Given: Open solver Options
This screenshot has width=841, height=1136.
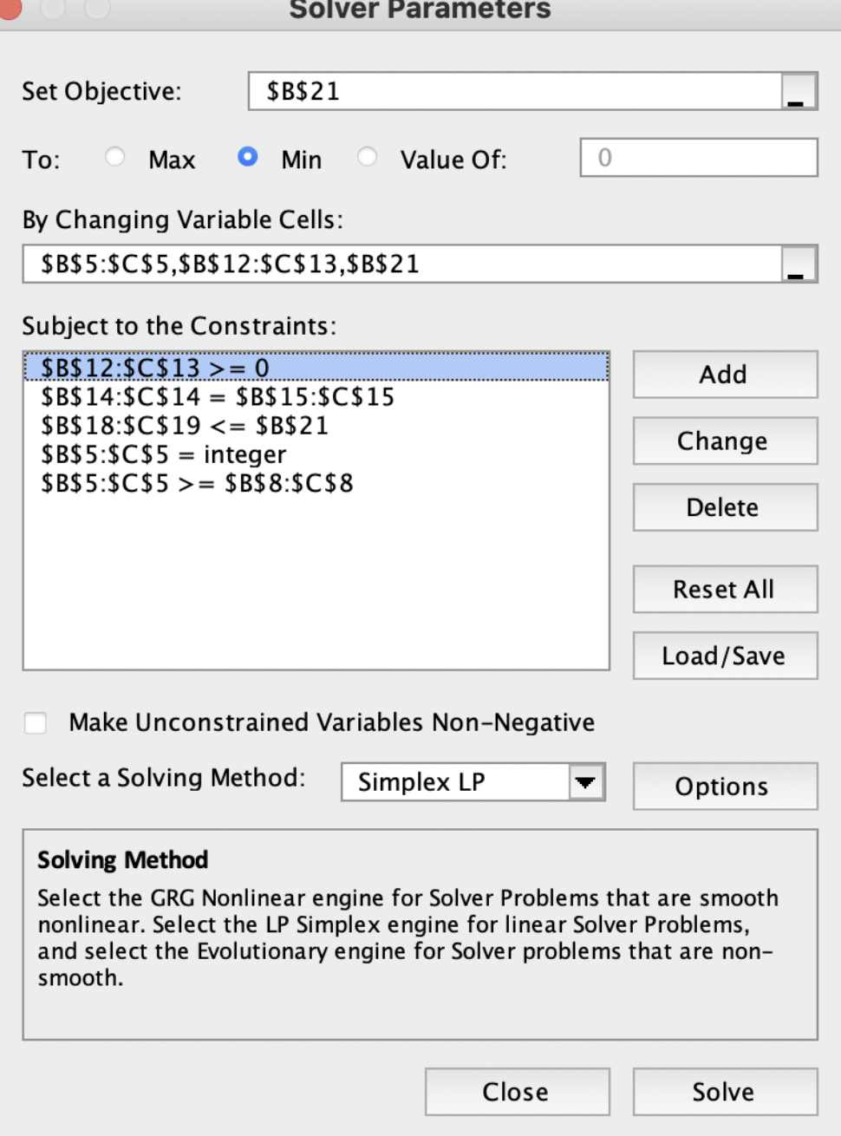Looking at the screenshot, I should coord(725,786).
